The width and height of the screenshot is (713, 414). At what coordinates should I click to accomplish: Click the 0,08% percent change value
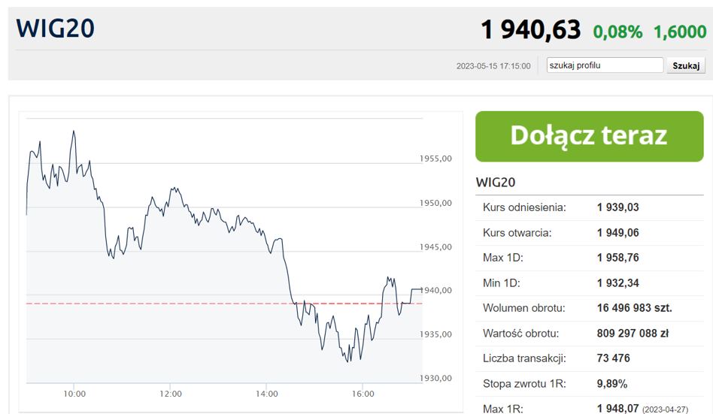point(617,32)
